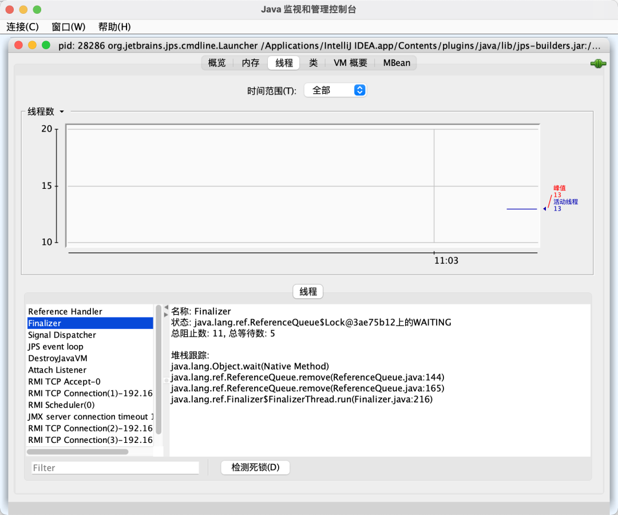Click the 线程 panel header button

tap(308, 292)
